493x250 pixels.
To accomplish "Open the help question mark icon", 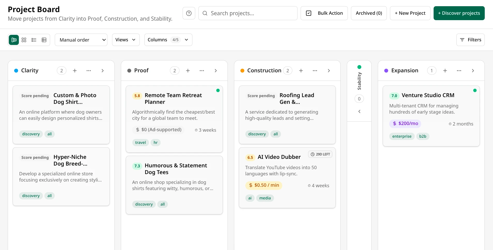I will pos(189,13).
